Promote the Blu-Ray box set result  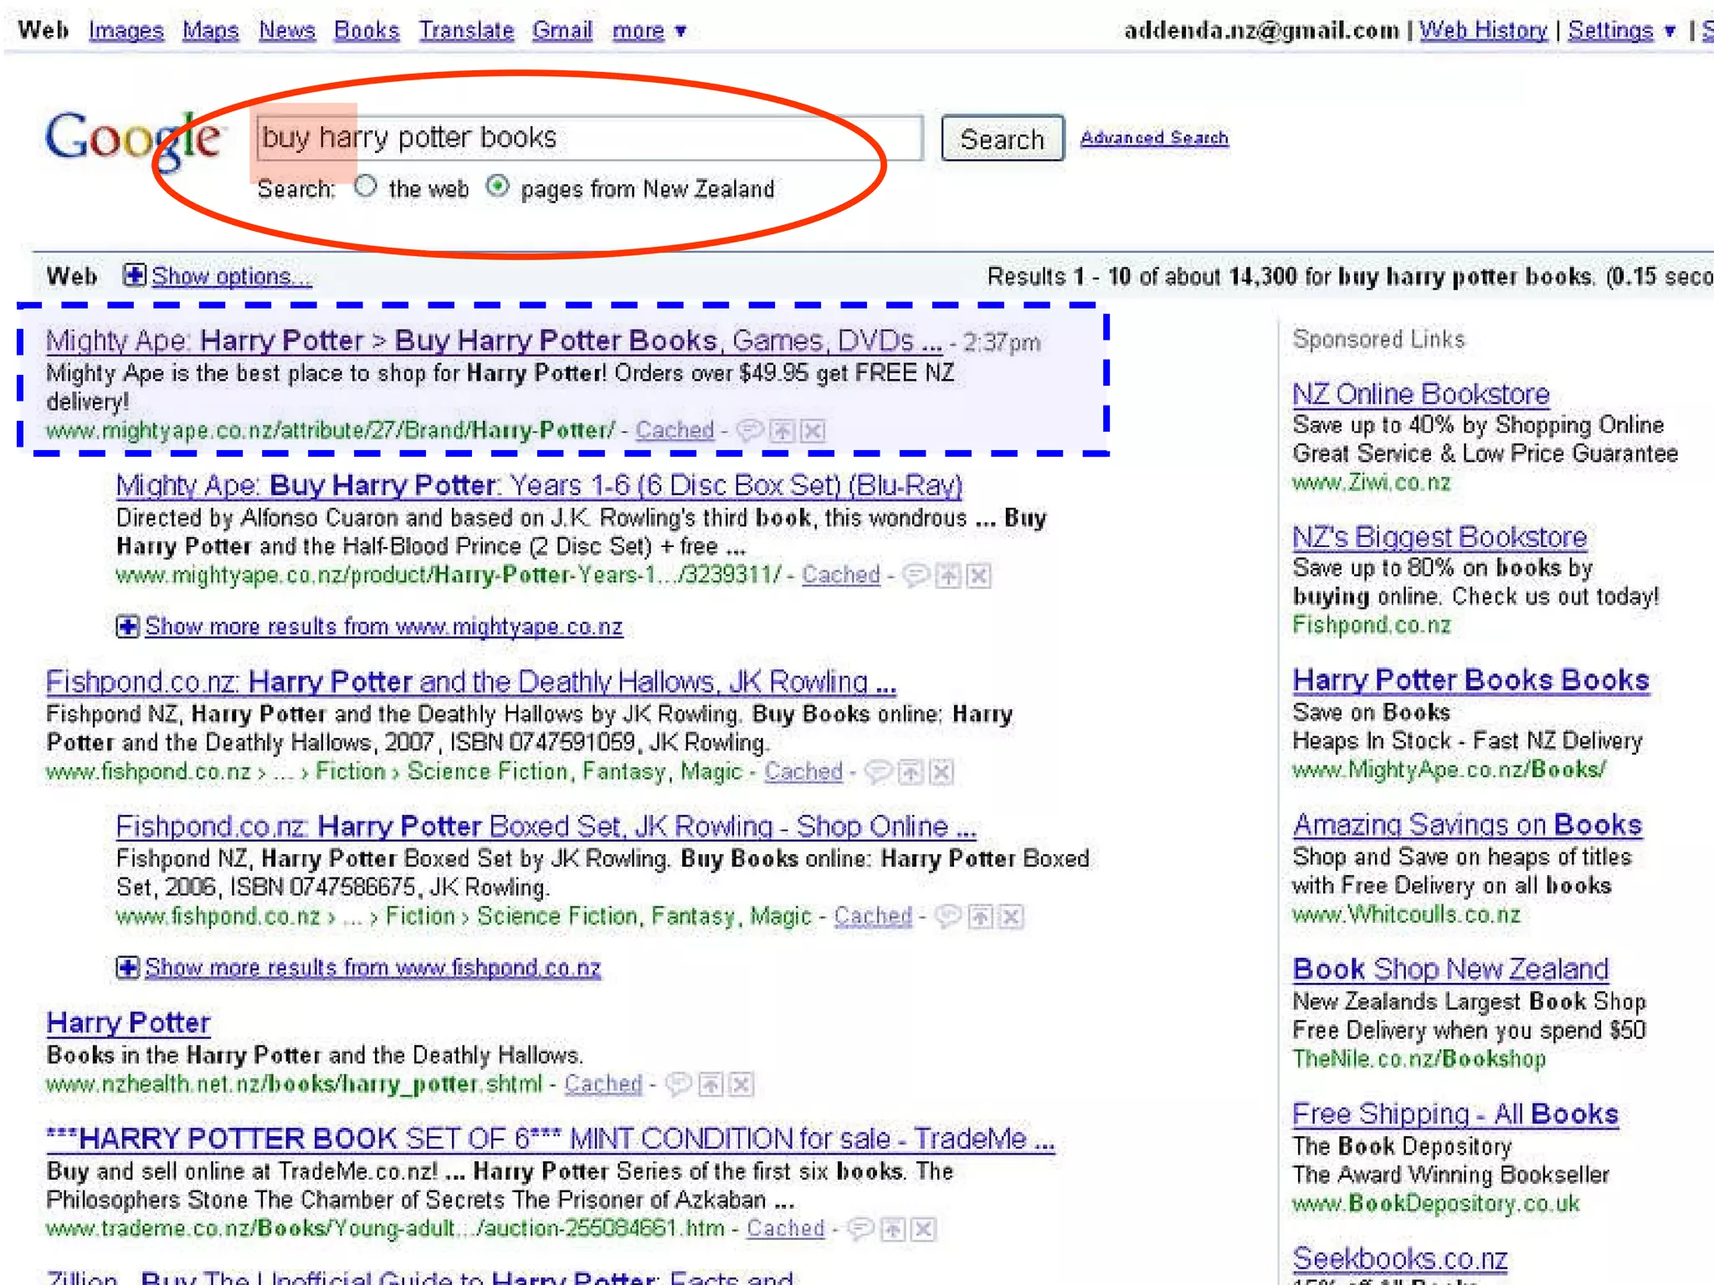coord(947,576)
